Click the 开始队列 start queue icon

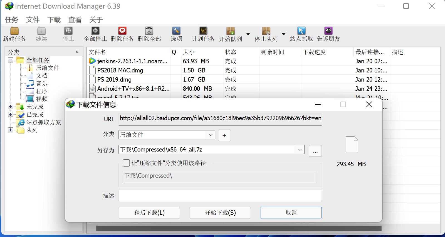[231, 31]
